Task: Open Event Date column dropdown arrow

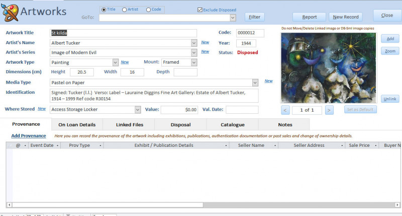Action: tap(57, 145)
